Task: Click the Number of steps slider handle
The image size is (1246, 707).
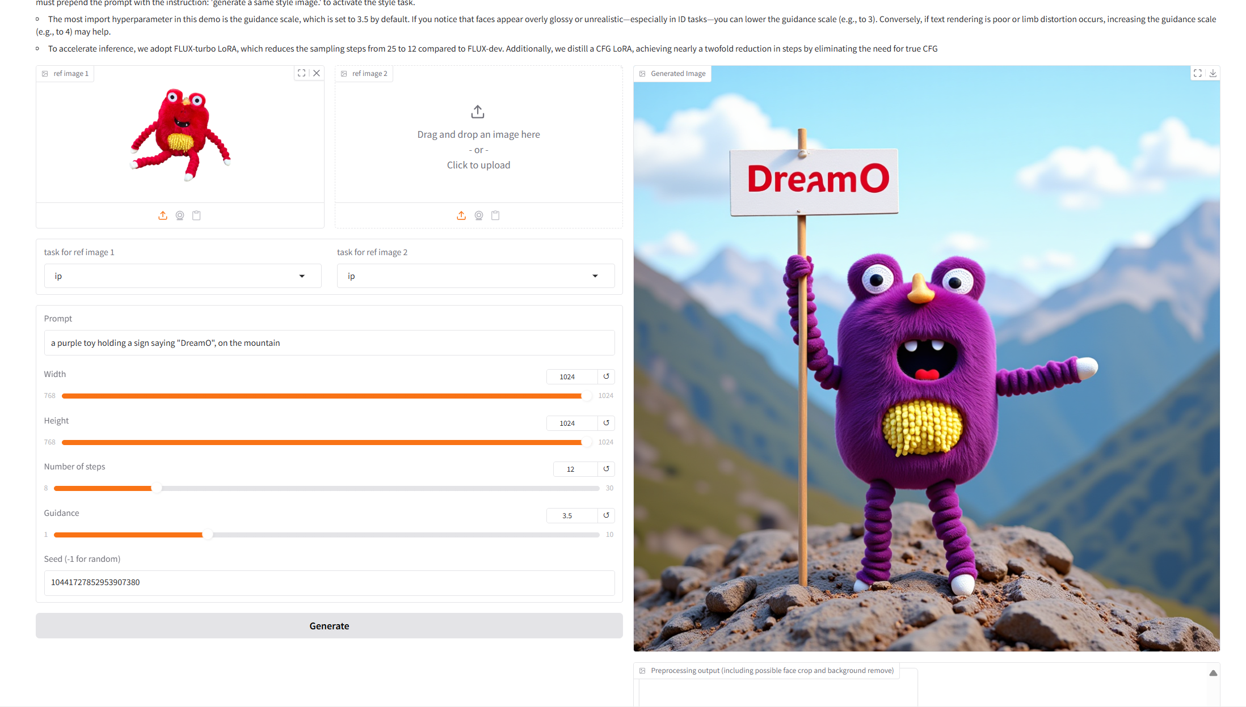Action: click(157, 488)
